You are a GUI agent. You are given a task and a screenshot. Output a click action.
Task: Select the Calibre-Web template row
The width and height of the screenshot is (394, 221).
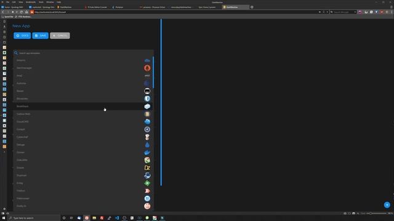point(82,114)
